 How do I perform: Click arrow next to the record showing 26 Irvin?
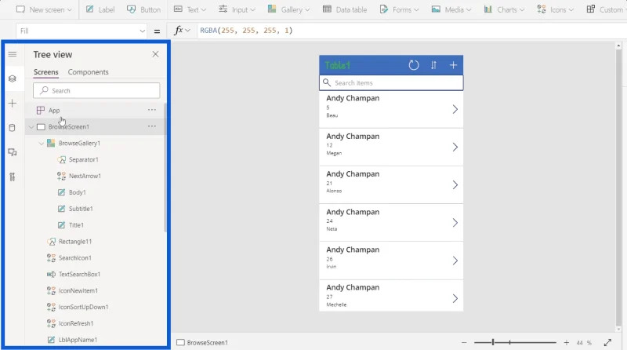pos(455,261)
